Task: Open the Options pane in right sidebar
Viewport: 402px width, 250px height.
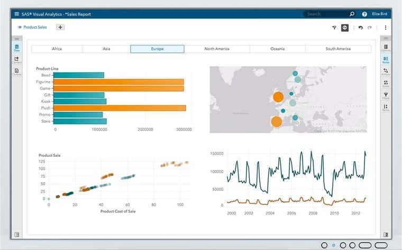Action: click(x=386, y=49)
